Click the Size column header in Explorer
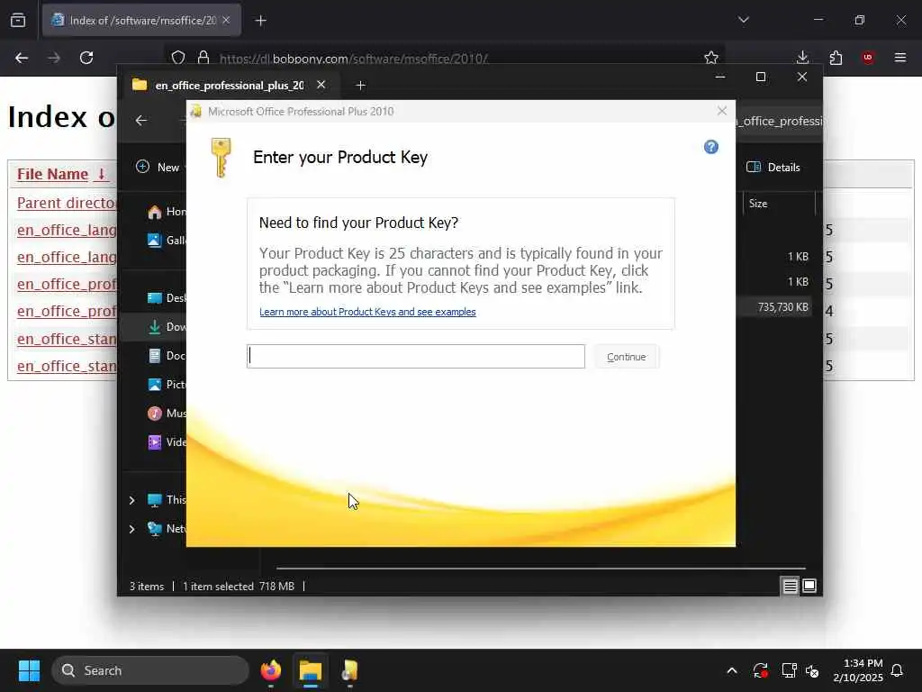Image resolution: width=922 pixels, height=692 pixels. pyautogui.click(x=779, y=204)
